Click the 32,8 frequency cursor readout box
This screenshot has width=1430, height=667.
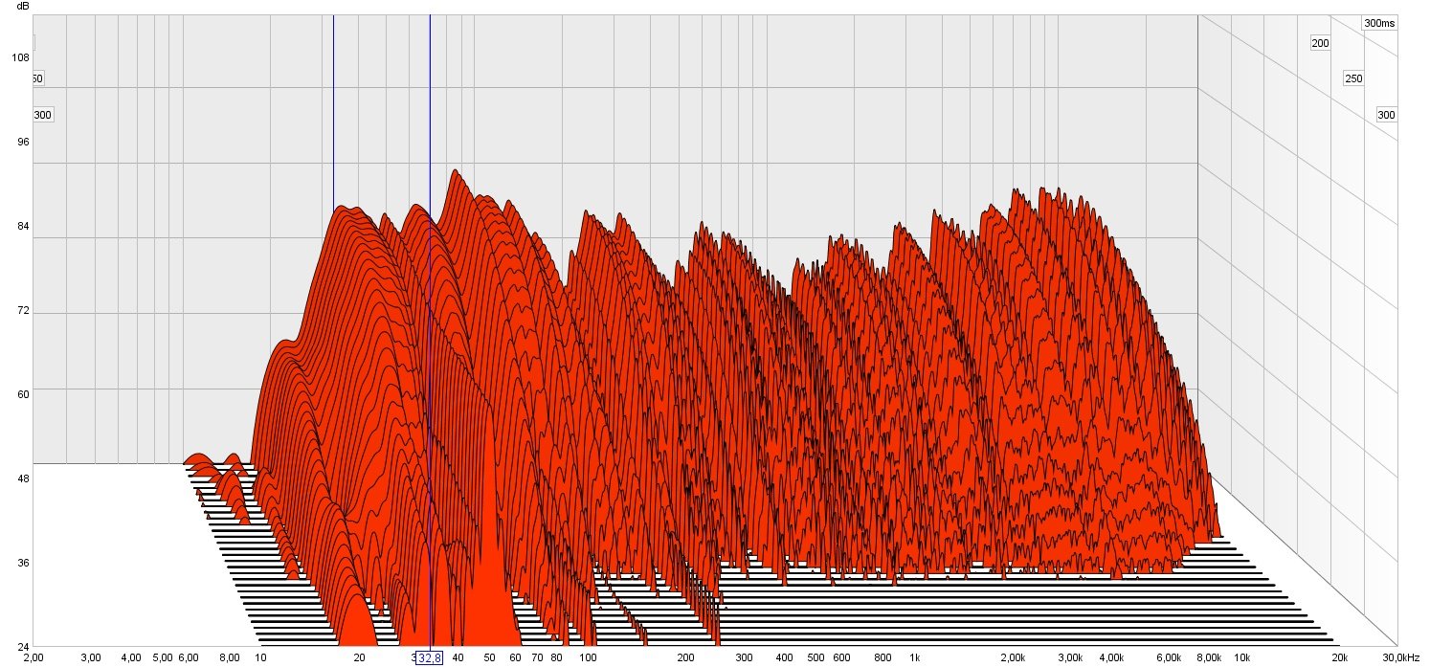click(x=429, y=657)
